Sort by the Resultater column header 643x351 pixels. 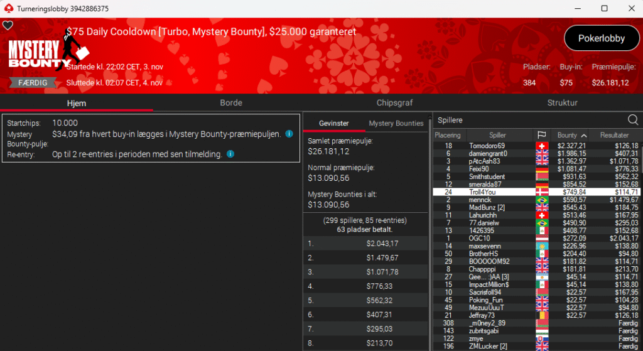[614, 135]
